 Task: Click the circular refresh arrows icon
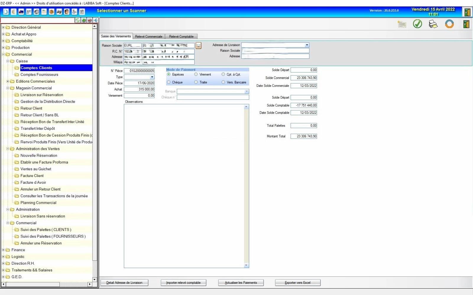[449, 24]
